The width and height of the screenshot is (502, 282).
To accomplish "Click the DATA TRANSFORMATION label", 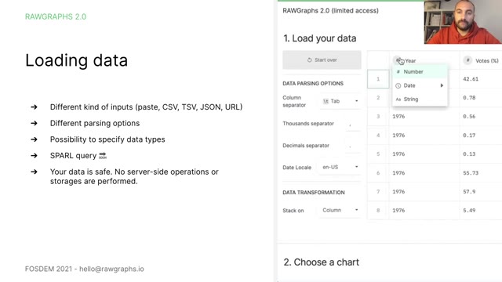I will click(314, 193).
